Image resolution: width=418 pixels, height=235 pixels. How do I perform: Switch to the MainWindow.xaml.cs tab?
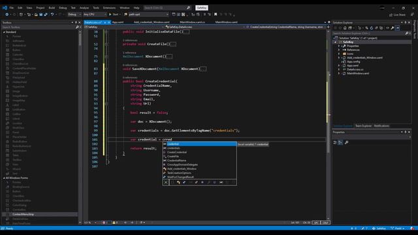pyautogui.click(x=193, y=22)
